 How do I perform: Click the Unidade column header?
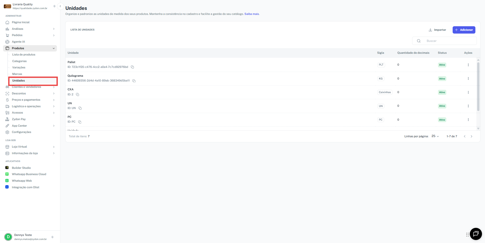click(x=73, y=53)
